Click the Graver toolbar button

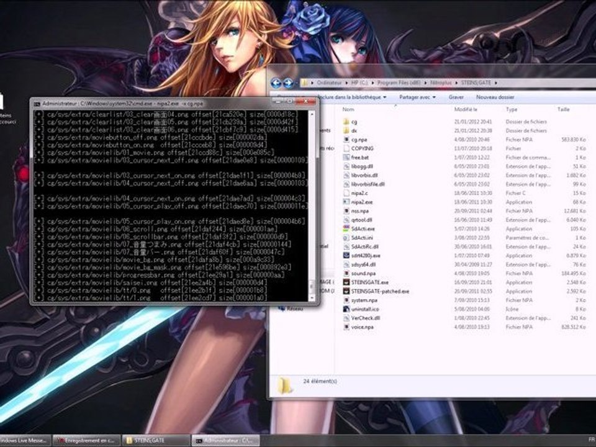click(456, 97)
